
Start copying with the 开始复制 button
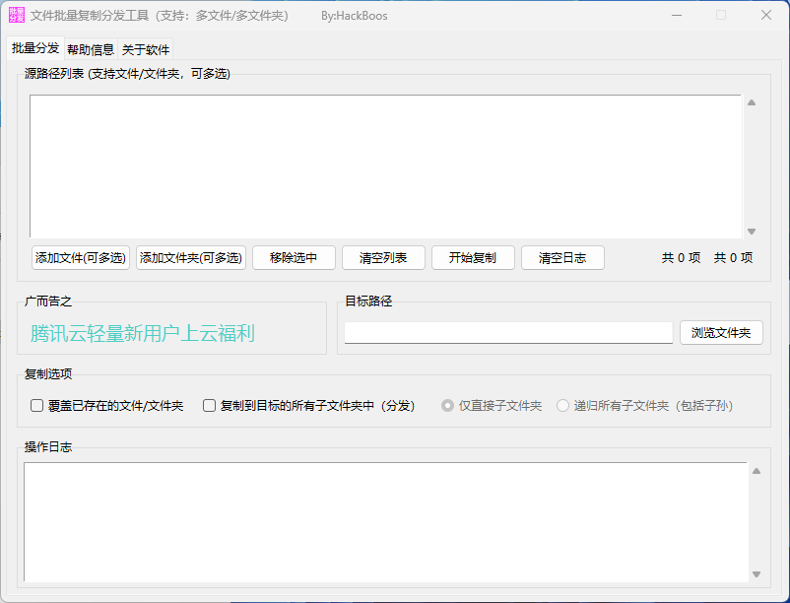click(472, 257)
